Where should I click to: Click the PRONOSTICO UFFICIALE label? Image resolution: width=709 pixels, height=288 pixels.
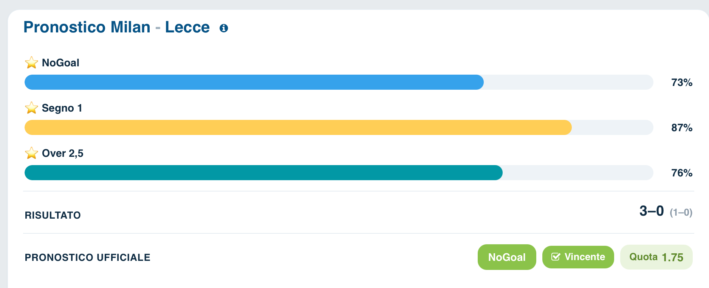[x=88, y=257]
